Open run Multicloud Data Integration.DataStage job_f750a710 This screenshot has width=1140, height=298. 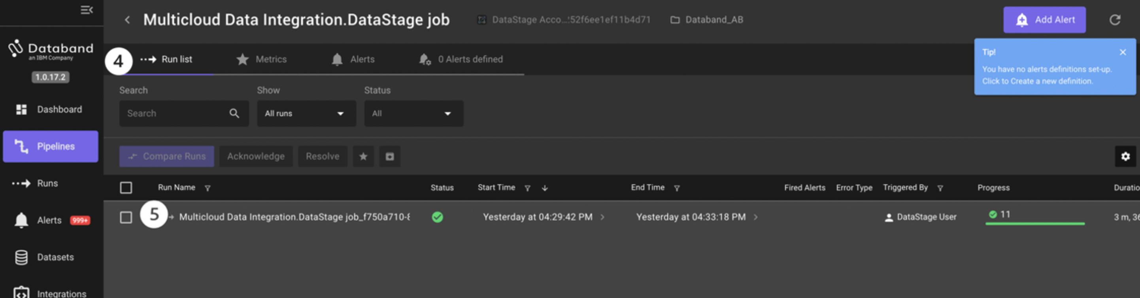(294, 217)
